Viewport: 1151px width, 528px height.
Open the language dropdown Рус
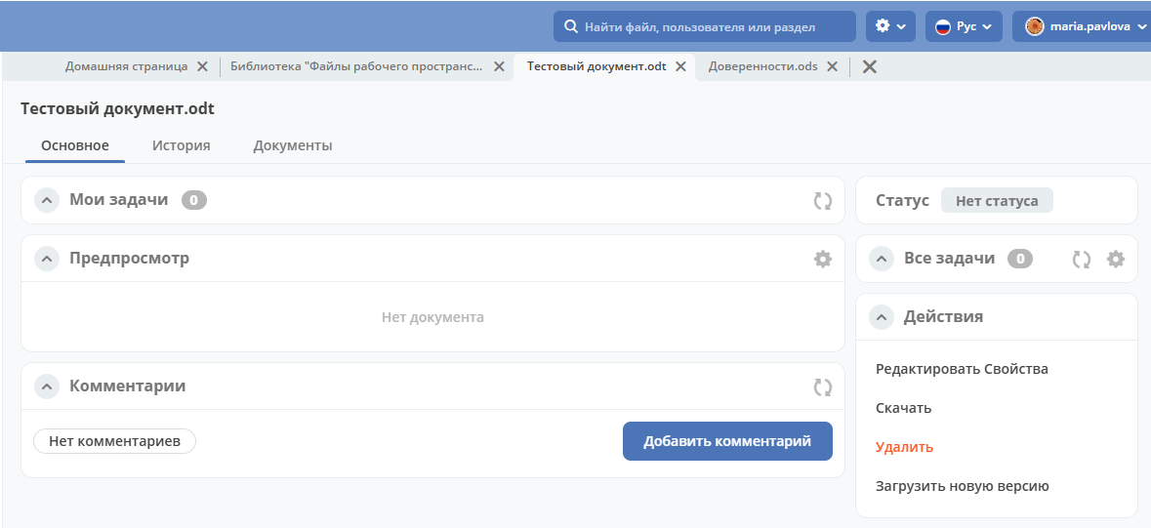coord(964,26)
